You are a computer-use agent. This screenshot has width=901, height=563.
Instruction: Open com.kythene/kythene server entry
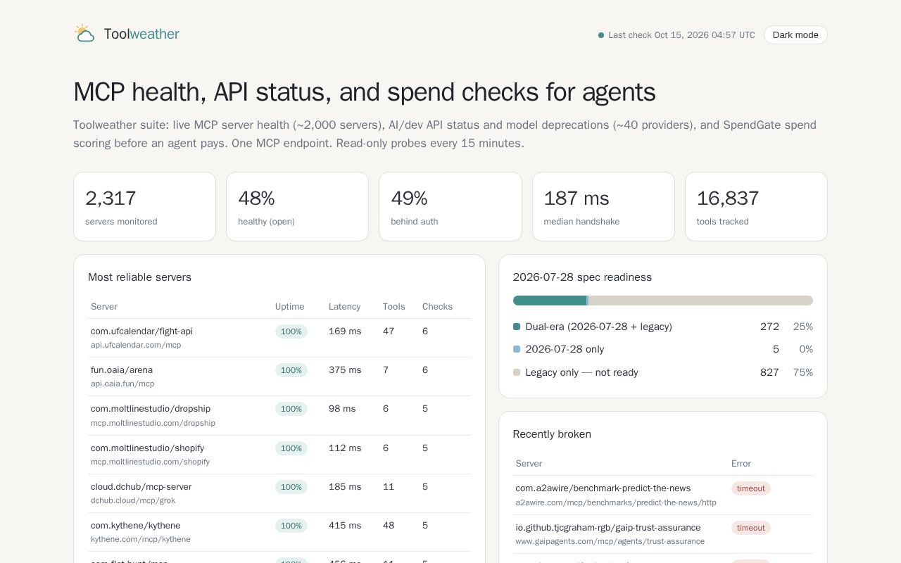click(279, 532)
